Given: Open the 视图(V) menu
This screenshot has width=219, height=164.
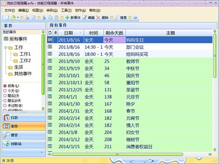Looking at the screenshot, I should (x=38, y=10).
